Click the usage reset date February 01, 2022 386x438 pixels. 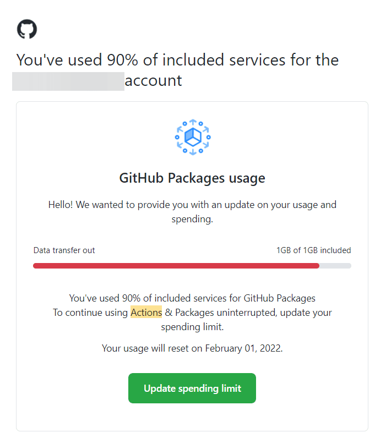[x=243, y=348]
